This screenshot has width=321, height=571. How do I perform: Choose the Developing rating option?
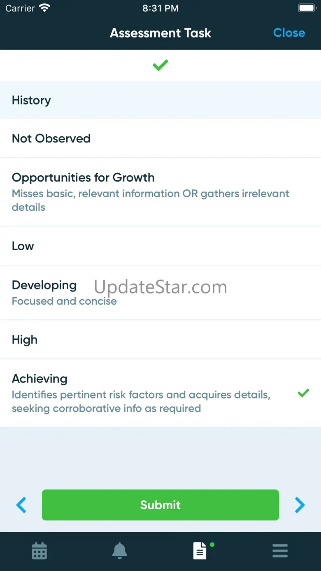coord(160,293)
